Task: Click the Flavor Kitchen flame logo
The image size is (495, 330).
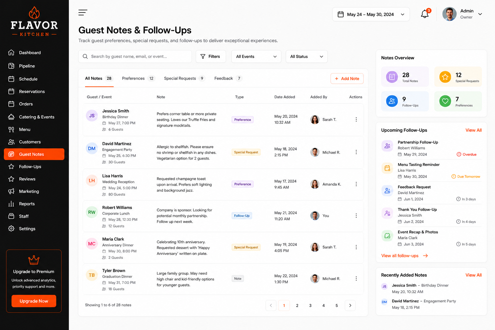Action: click(34, 13)
